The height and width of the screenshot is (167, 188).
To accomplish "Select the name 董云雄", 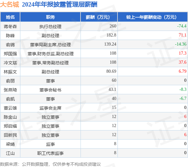I will click(x=10, y=108).
